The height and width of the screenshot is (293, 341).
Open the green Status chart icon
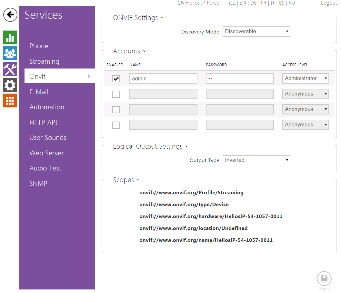(x=10, y=38)
